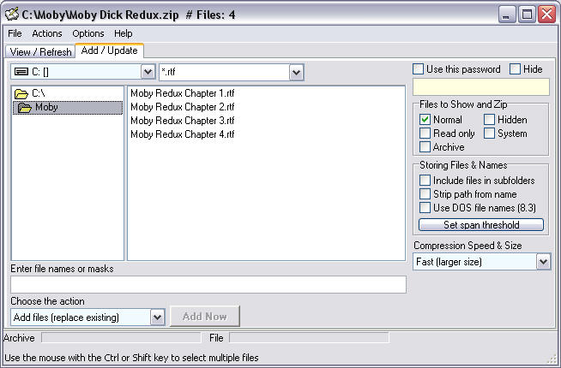The width and height of the screenshot is (561, 368).
Task: Expand the drive selection dropdown
Action: click(148, 72)
